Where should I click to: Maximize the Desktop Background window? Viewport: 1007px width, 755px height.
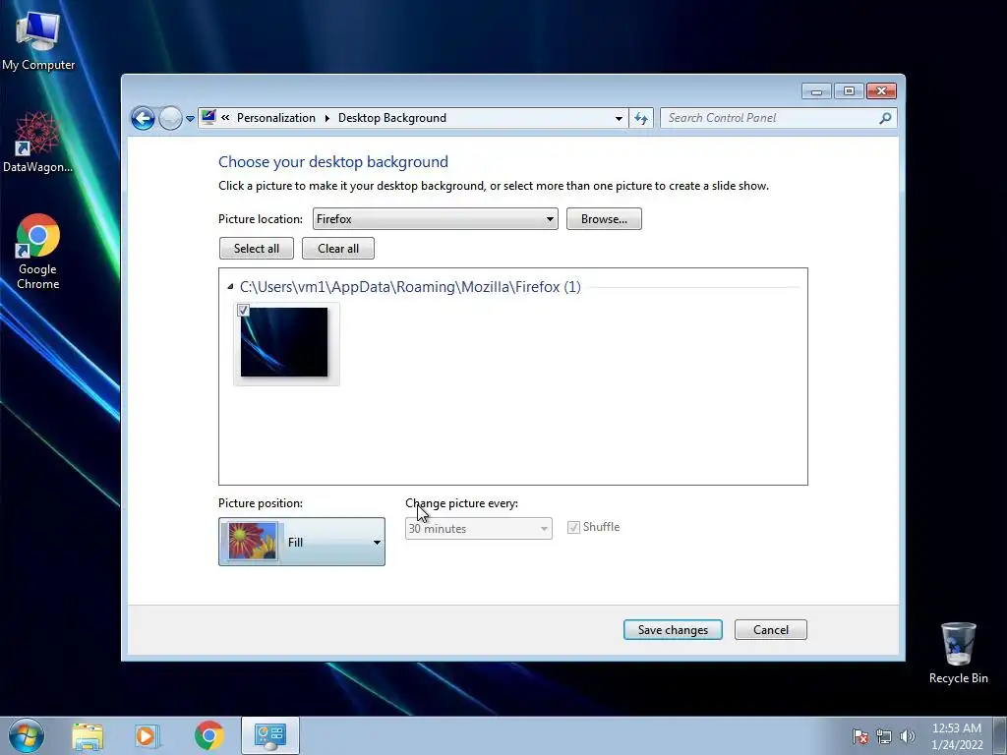[849, 91]
